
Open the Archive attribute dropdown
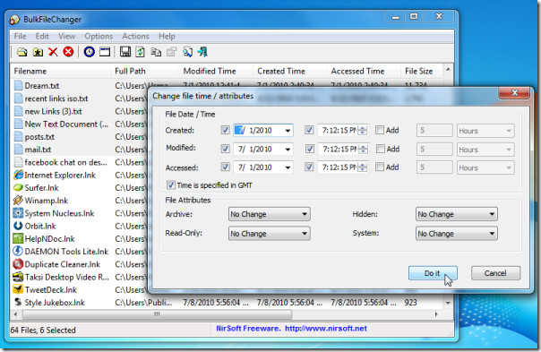[x=270, y=214]
